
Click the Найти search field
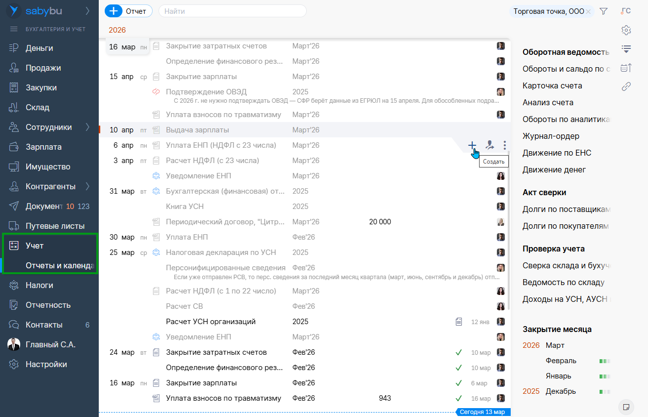coord(232,11)
